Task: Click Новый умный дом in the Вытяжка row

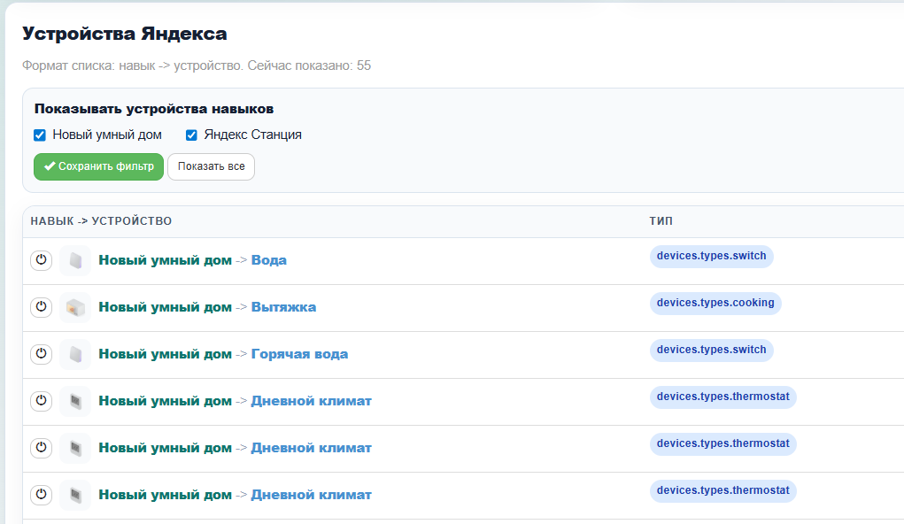Action: pos(165,306)
